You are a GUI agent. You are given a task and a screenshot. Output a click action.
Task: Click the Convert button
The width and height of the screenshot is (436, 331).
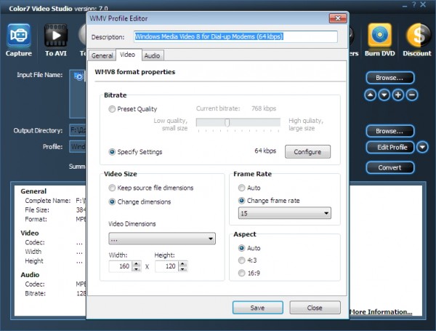389,167
